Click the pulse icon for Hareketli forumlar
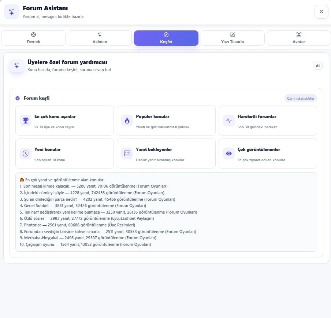 pyautogui.click(x=229, y=121)
